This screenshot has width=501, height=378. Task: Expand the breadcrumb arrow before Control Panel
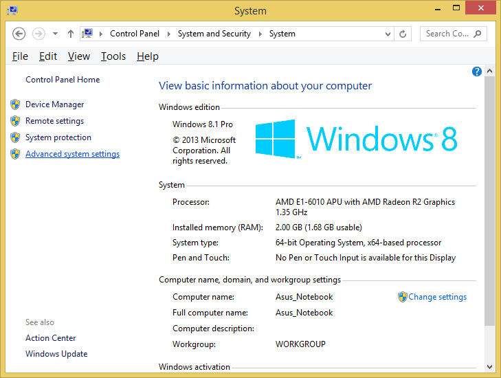[x=100, y=34]
